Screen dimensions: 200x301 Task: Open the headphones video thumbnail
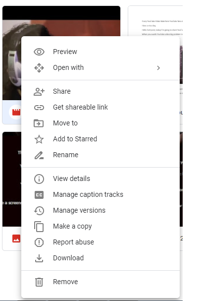click(61, 21)
